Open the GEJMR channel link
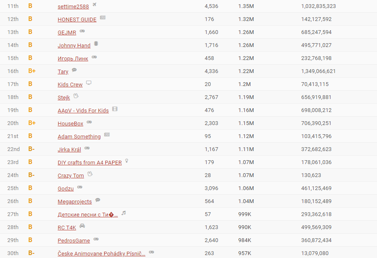Viewport: 377px width, 258px height. pos(67,32)
